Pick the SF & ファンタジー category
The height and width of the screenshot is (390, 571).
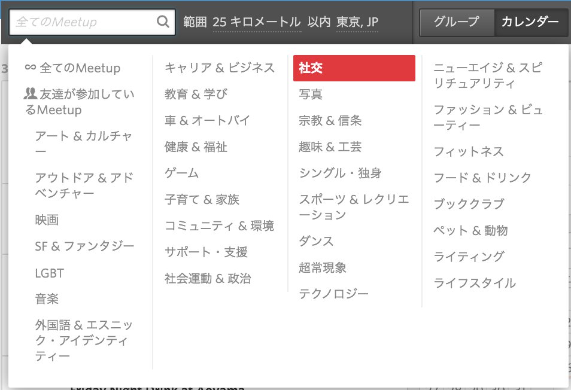(x=84, y=246)
